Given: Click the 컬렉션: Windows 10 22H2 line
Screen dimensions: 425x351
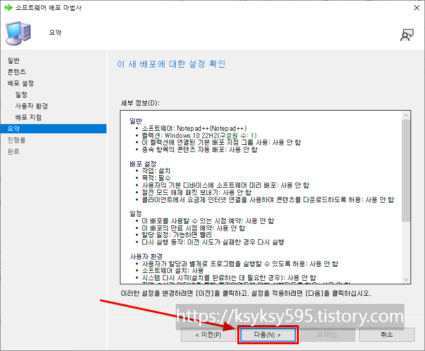Looking at the screenshot, I should 199,135.
